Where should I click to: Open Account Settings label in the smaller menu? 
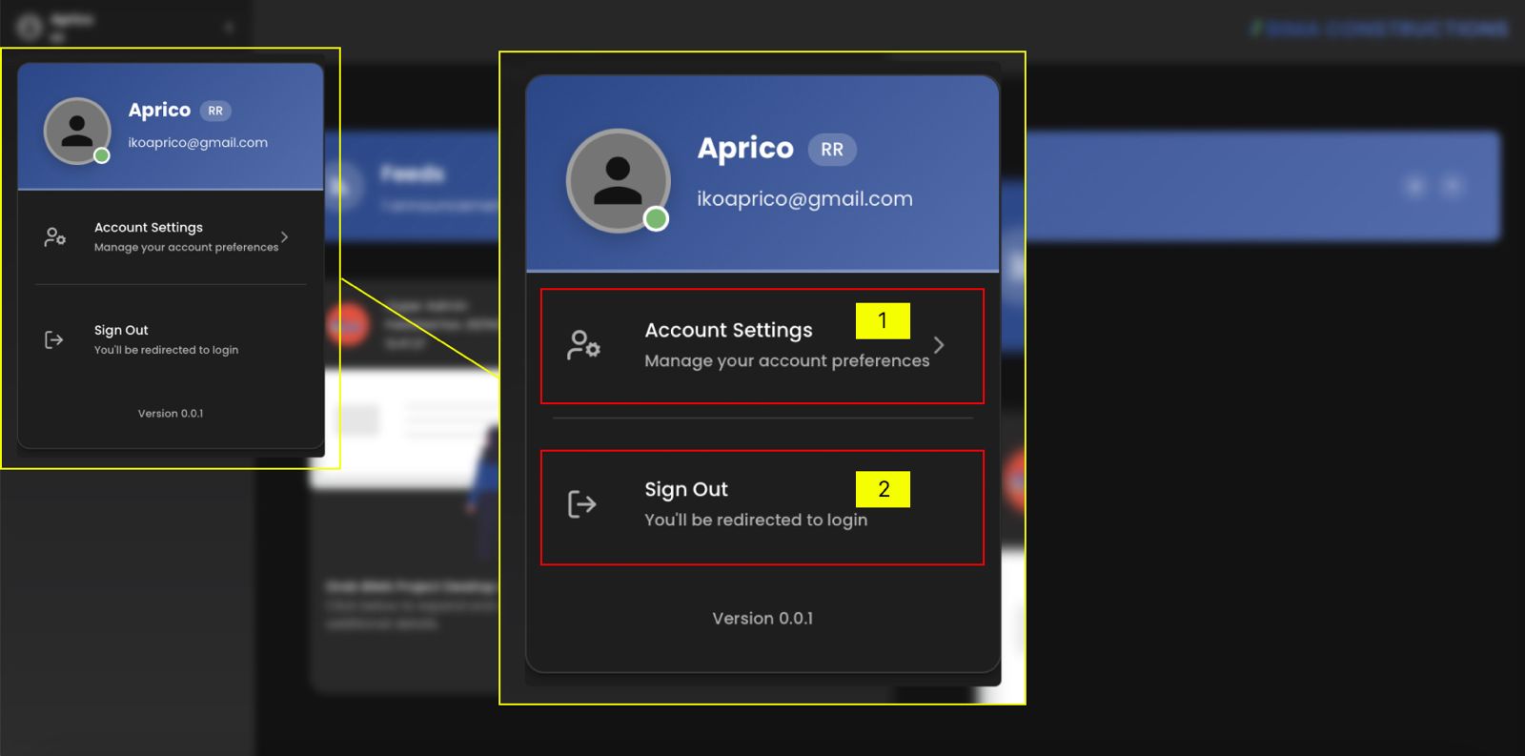149,227
